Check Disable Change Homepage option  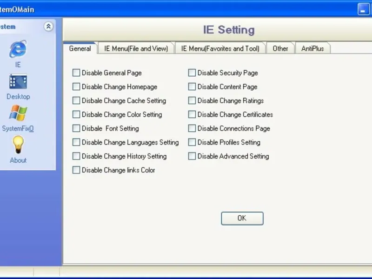(x=76, y=87)
